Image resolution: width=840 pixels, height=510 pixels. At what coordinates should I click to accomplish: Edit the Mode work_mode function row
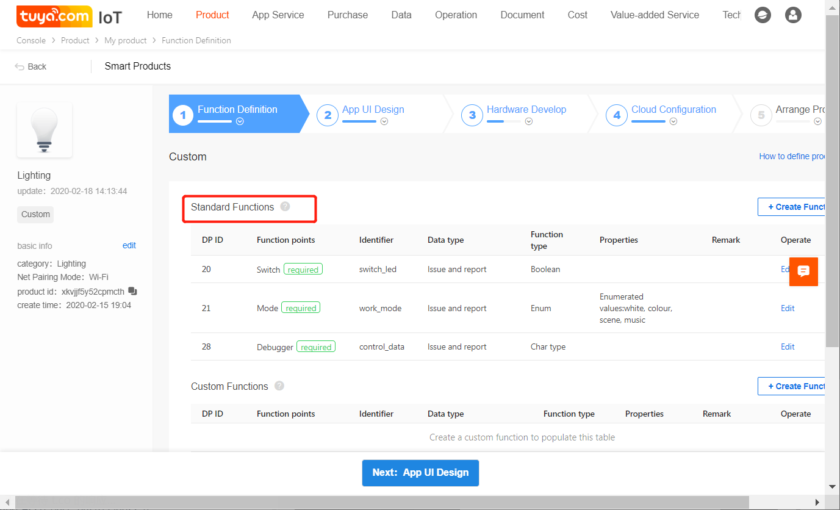788,308
